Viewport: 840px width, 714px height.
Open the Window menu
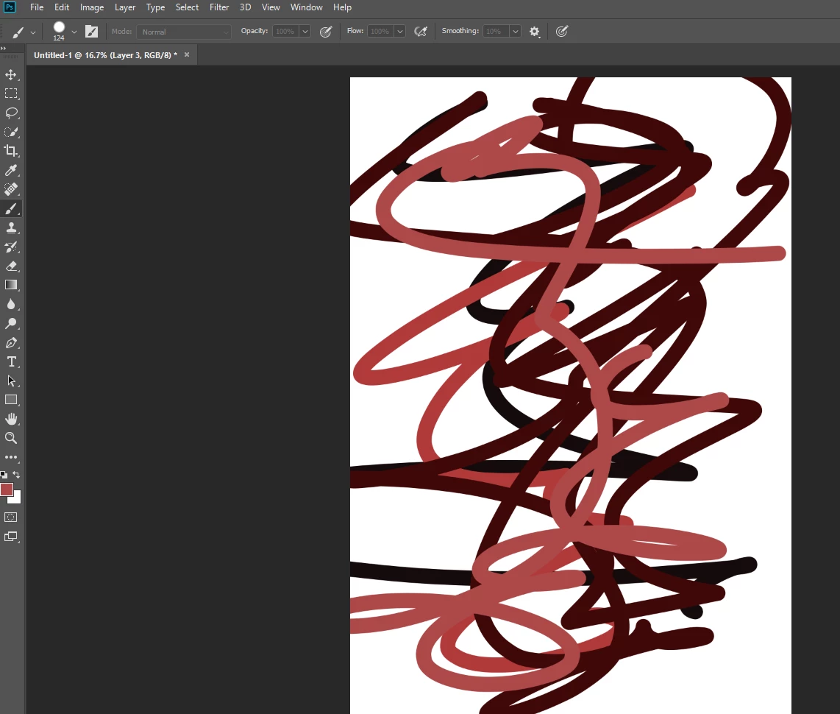[307, 7]
